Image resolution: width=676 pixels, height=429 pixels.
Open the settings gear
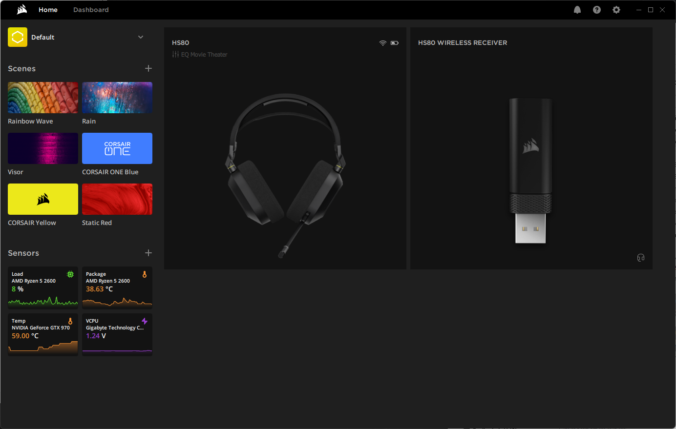[x=616, y=10]
